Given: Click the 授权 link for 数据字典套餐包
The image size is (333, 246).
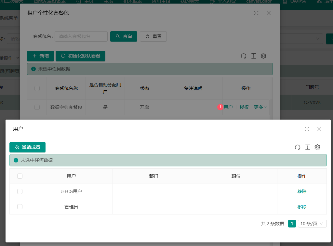Looking at the screenshot, I should (244, 107).
